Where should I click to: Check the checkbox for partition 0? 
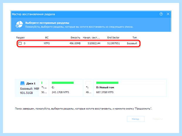[20, 43]
